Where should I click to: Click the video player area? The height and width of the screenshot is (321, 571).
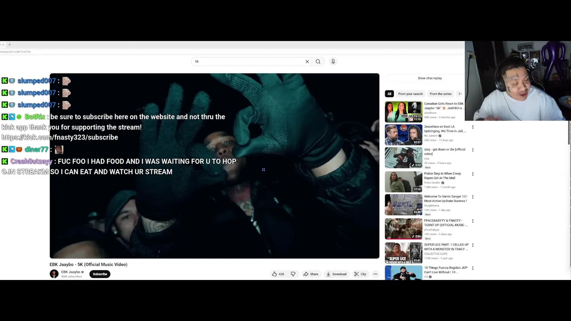pos(214,166)
